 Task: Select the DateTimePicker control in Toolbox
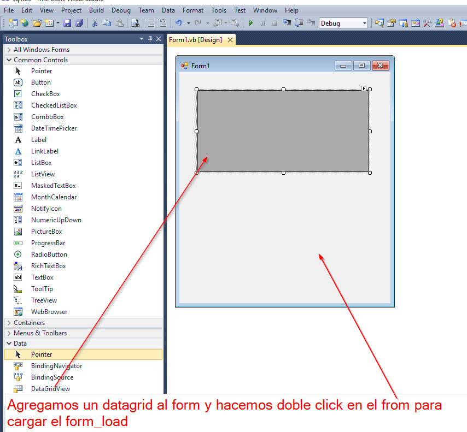[x=83, y=128]
